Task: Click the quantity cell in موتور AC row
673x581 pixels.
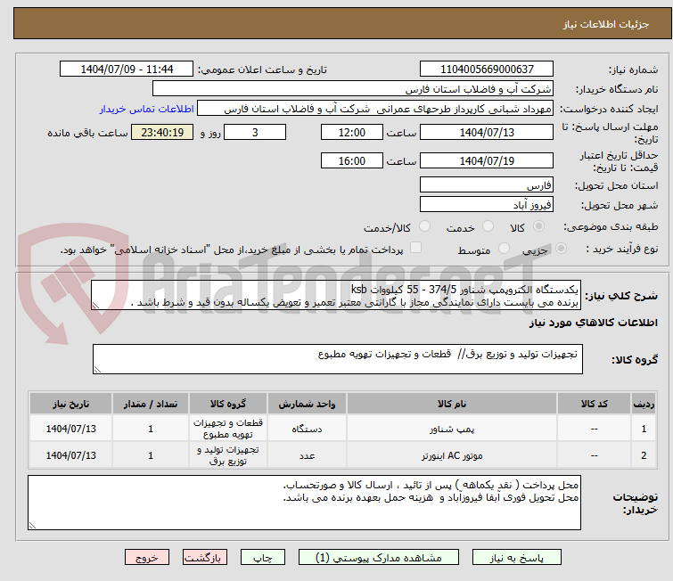Action: (151, 455)
